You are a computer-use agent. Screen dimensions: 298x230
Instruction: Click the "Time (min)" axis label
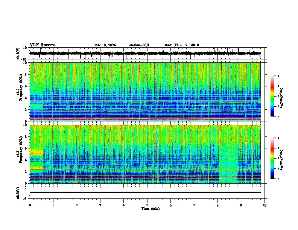151,209
